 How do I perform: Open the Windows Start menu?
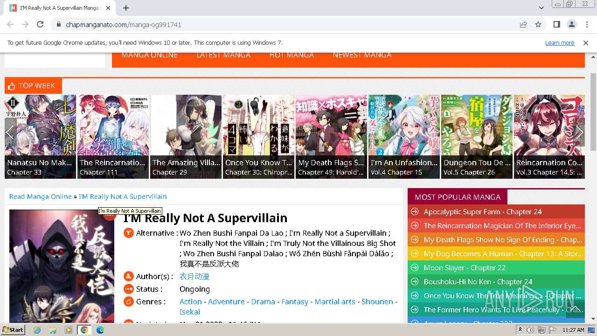point(13,330)
